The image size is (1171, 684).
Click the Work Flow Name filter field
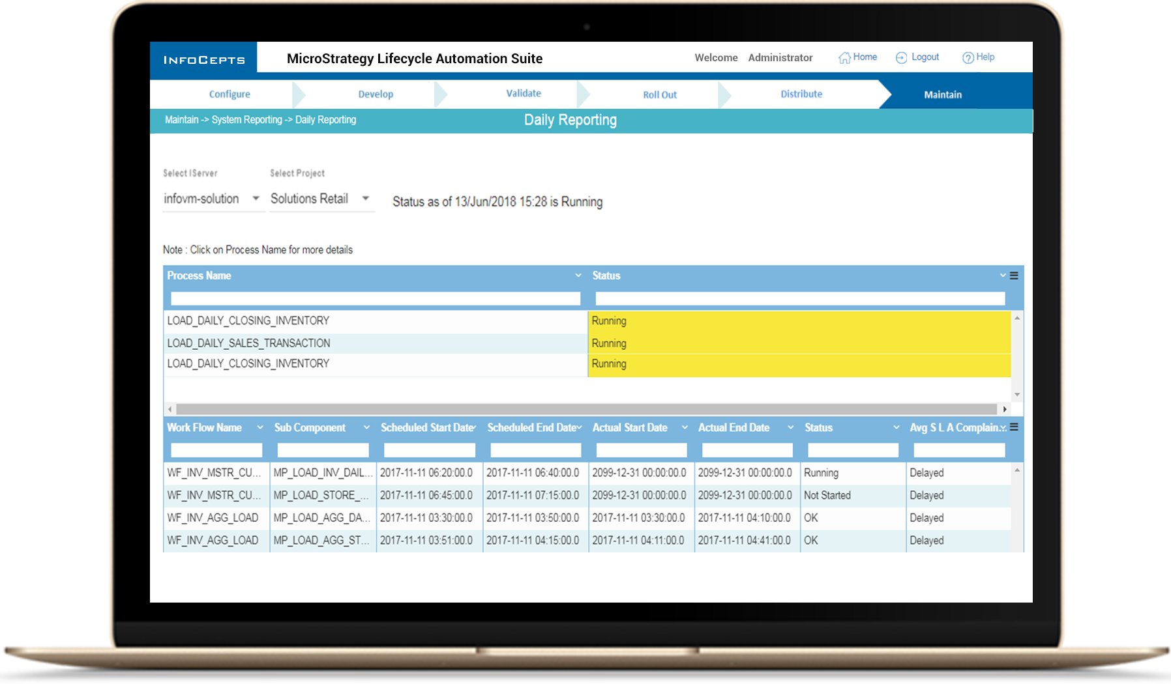216,450
